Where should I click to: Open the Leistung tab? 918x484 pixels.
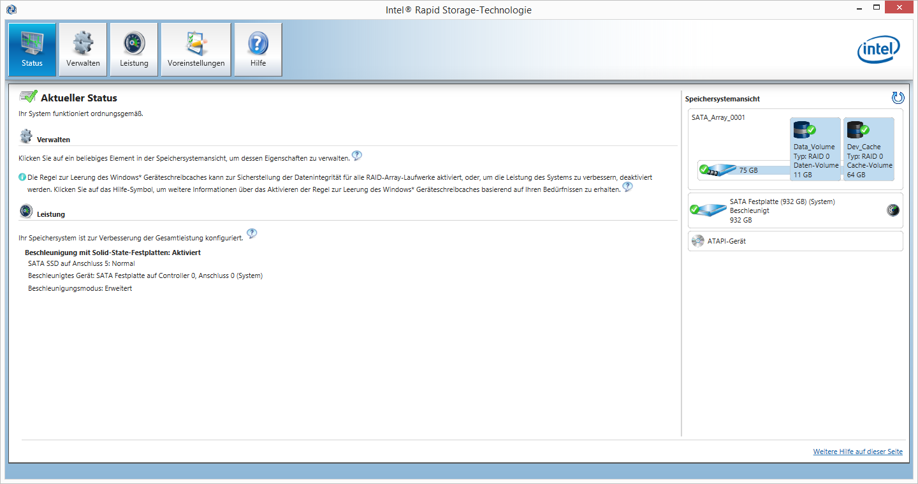[x=134, y=50]
